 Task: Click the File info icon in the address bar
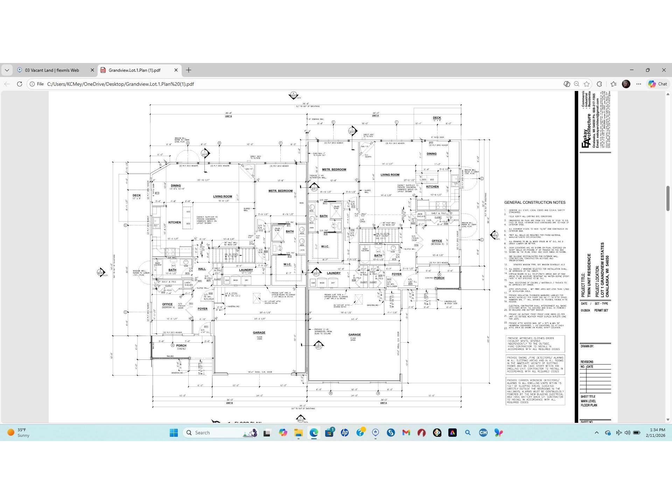coord(32,84)
